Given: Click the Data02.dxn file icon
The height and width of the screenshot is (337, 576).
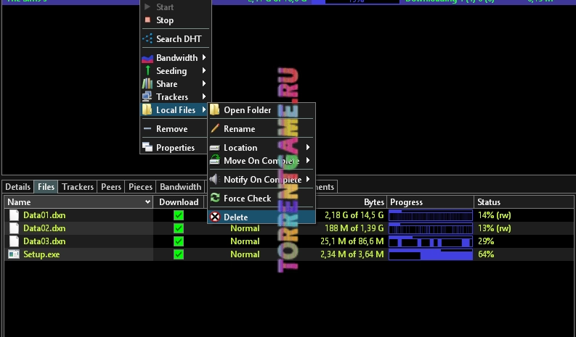Looking at the screenshot, I should (x=14, y=228).
